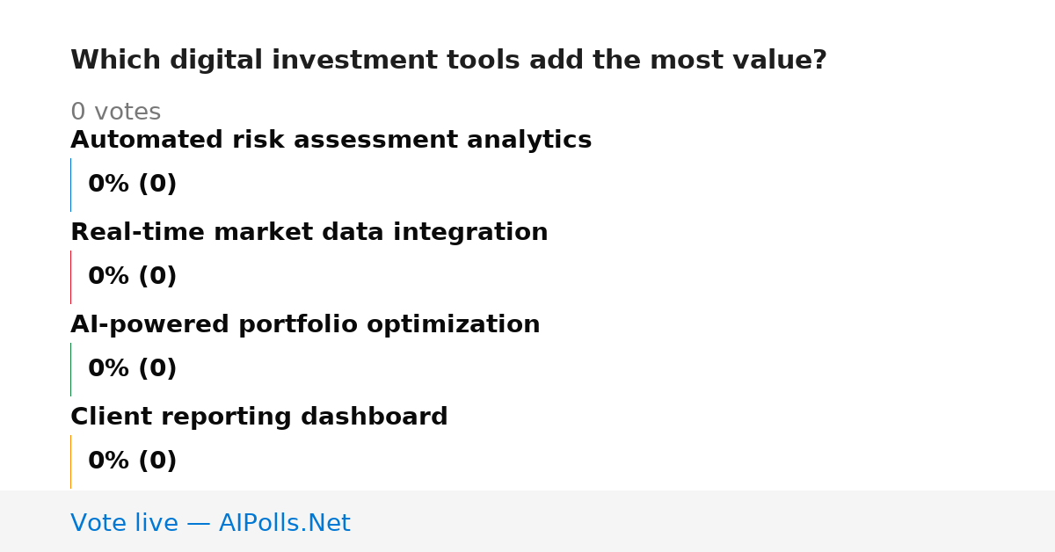Click 0% (0) under Client reporting dashboard

pos(132,461)
